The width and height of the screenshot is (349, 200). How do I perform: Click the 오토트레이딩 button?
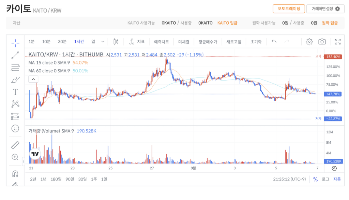coord(289,9)
